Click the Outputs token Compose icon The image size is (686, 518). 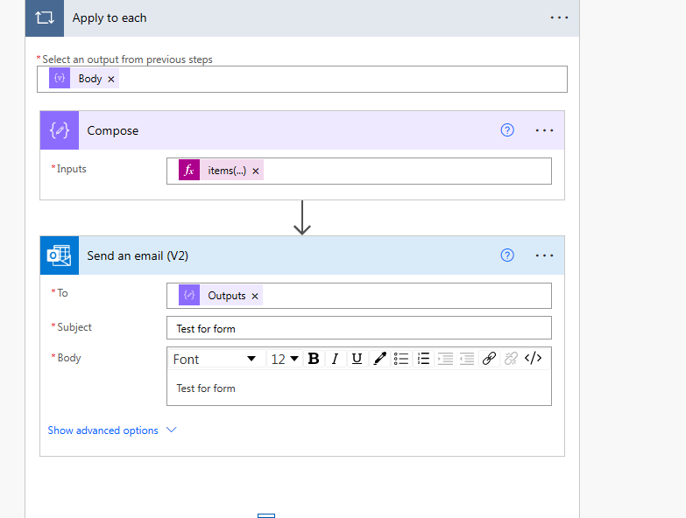189,295
